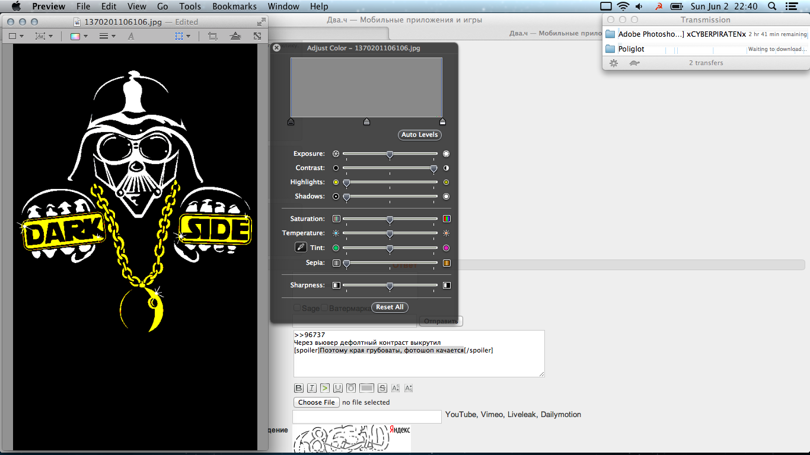The image size is (810, 455).
Task: Click the Wi-Fi status icon
Action: tap(623, 7)
